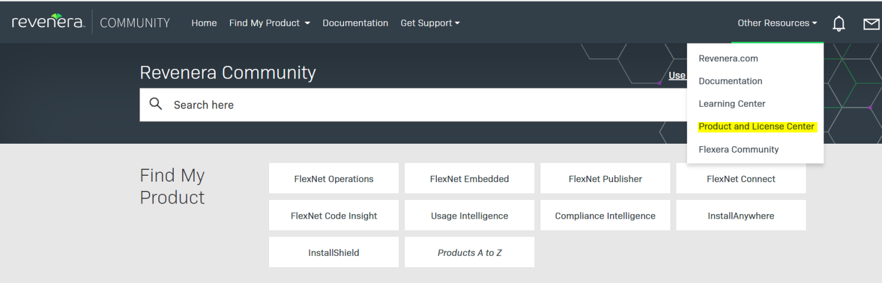Click the Revenera Community heading
The width and height of the screenshot is (882, 283).
pyautogui.click(x=228, y=73)
